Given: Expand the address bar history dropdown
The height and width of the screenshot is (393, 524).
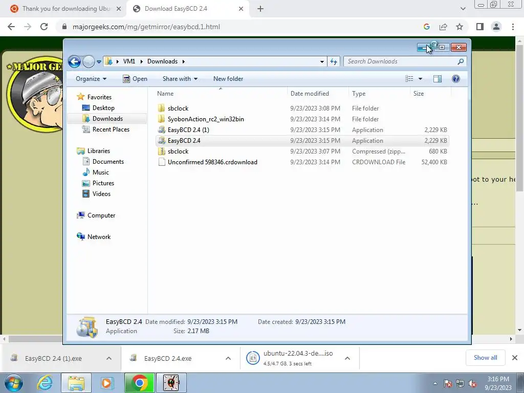Looking at the screenshot, I should click(322, 61).
